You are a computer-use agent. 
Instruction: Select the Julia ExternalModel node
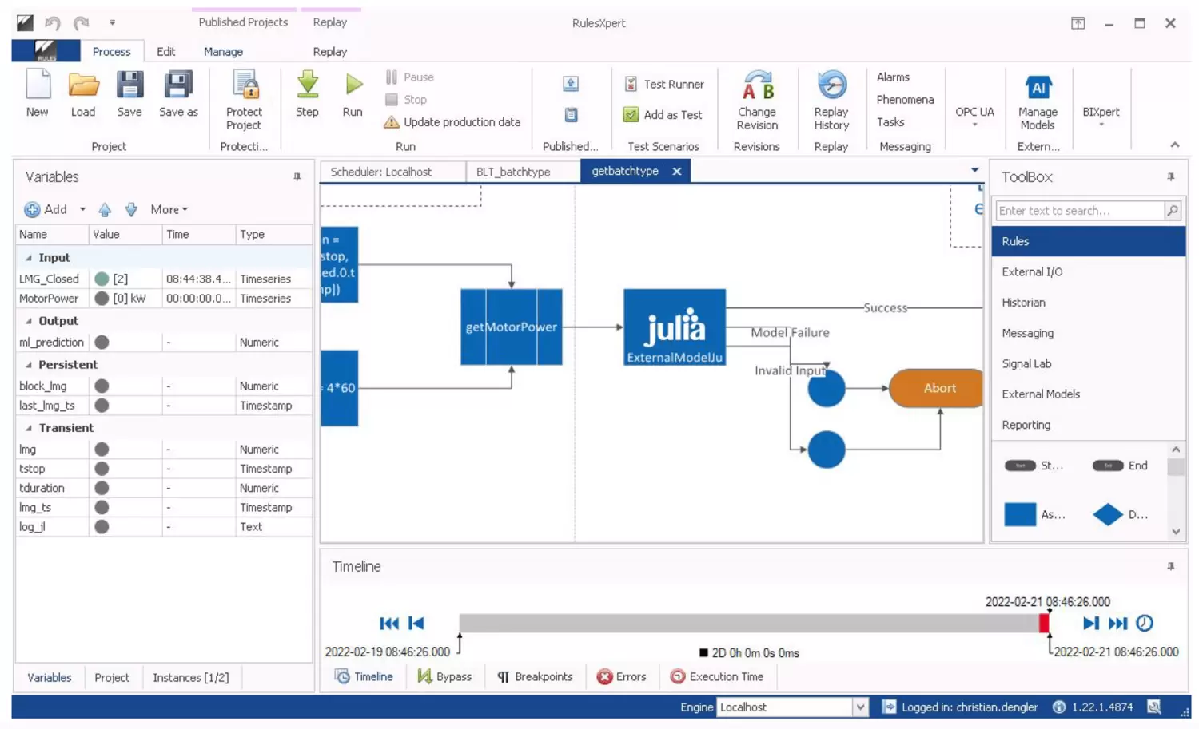[675, 327]
